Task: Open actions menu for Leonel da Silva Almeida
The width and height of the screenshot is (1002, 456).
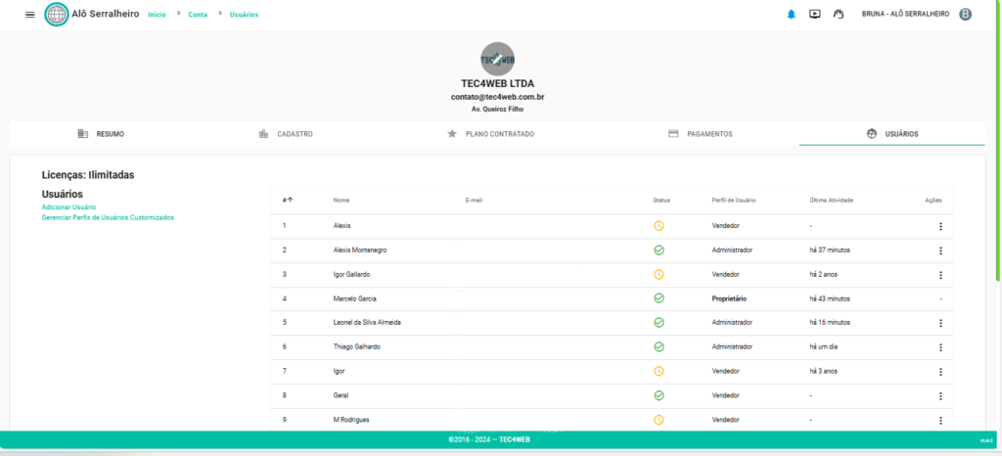Action: point(940,323)
